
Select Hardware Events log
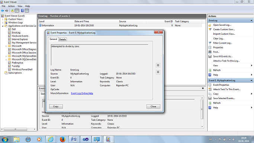pyautogui.click(x=20, y=36)
